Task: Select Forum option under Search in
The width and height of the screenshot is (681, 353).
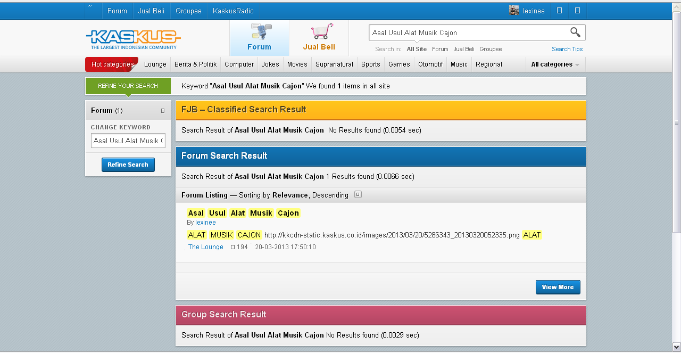Action: 440,49
